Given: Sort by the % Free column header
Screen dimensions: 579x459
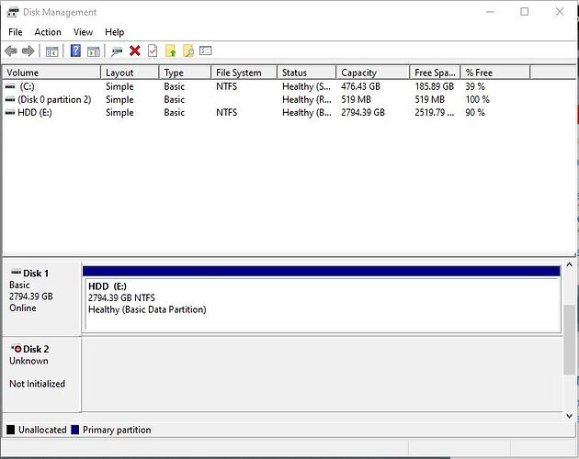Looking at the screenshot, I should pyautogui.click(x=495, y=73).
